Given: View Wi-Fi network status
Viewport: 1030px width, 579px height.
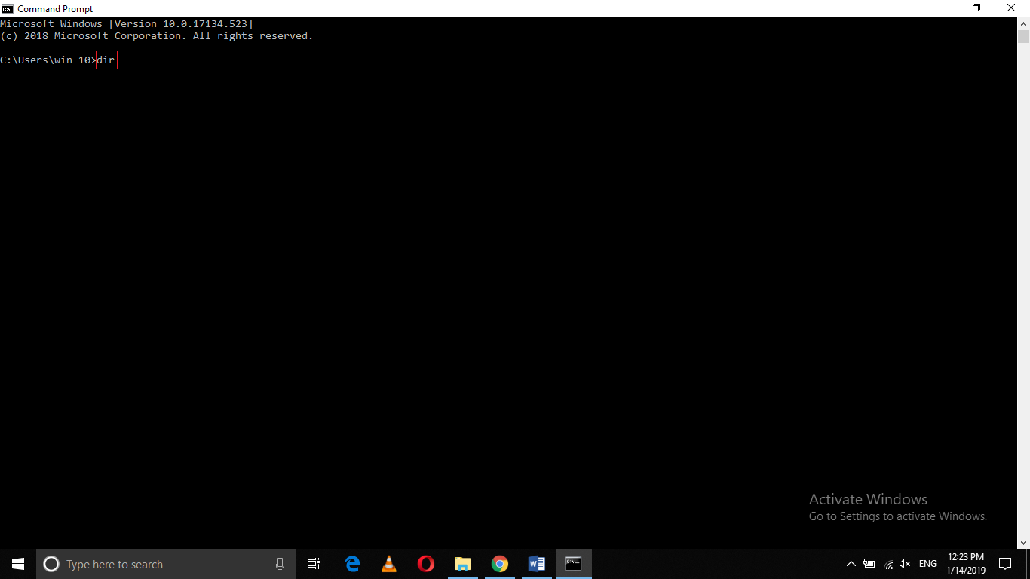Looking at the screenshot, I should click(x=888, y=563).
